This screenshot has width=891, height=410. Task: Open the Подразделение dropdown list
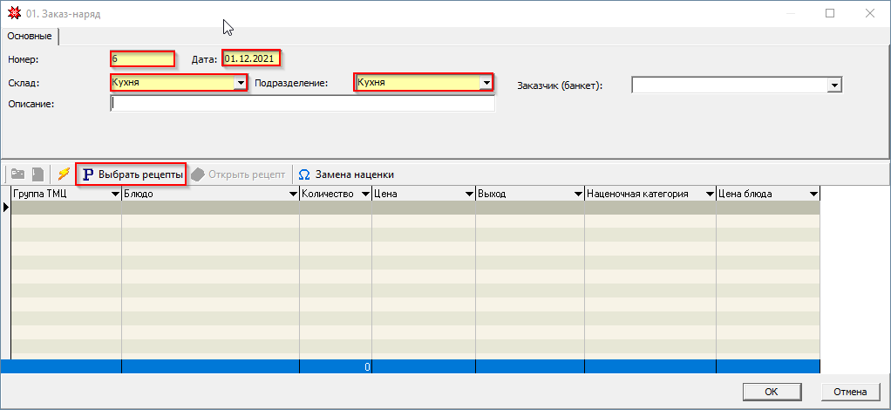click(486, 83)
